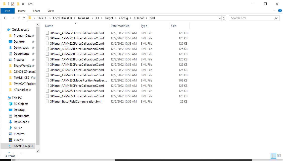Select XPlanar_APM4220ForceCalibrationY.bml file
Viewport: 283px width, 161px height.
click(x=77, y=38)
